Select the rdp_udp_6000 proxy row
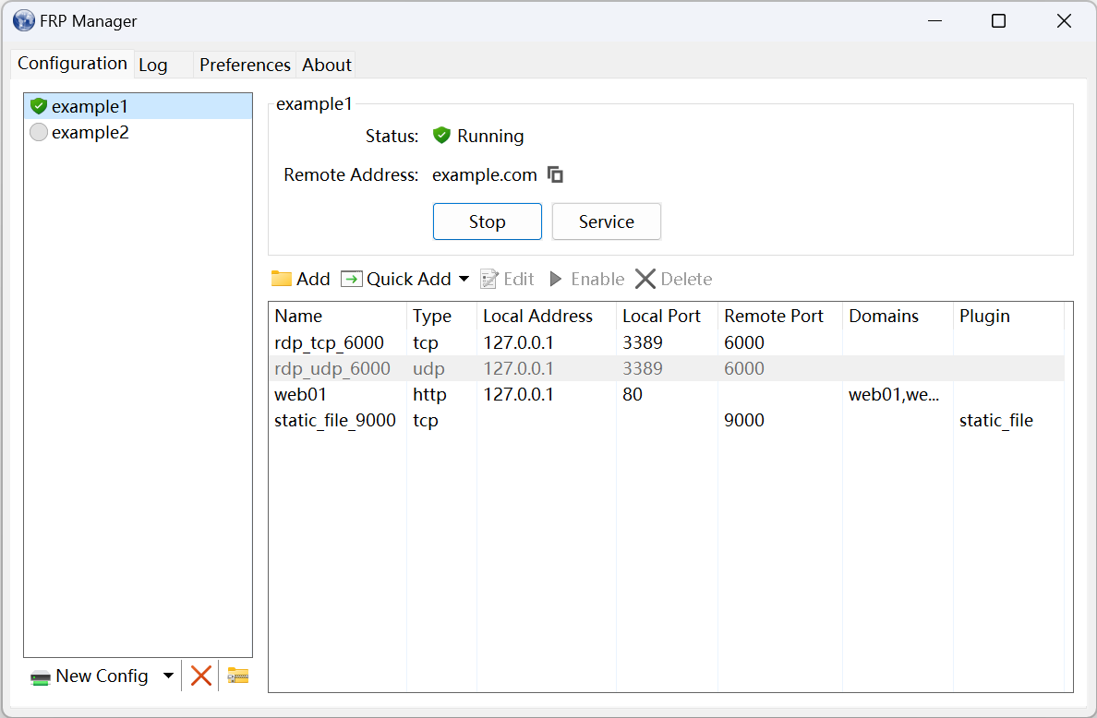The image size is (1097, 718). tap(332, 368)
